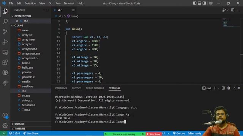Close the st.c editor tab
The image size is (243, 136).
[73, 10]
